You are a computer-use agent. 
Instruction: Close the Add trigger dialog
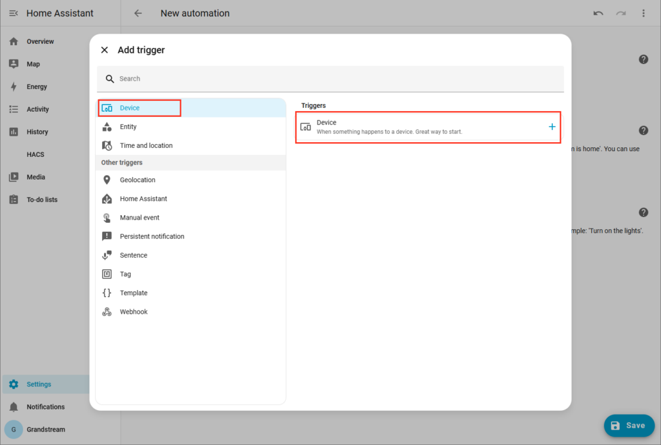(x=105, y=50)
